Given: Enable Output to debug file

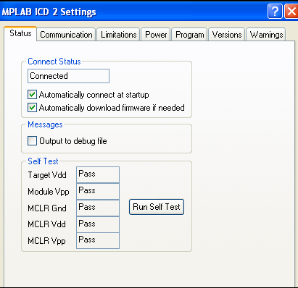Looking at the screenshot, I should pos(32,141).
